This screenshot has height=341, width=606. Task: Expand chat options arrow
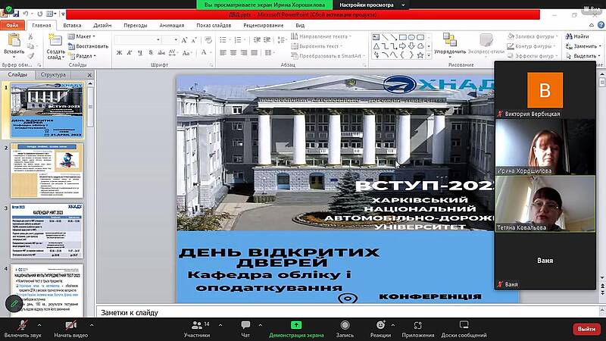click(260, 325)
